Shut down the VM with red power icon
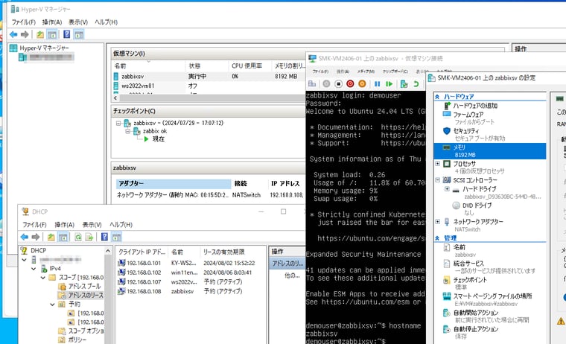566x344 pixels. [350, 83]
